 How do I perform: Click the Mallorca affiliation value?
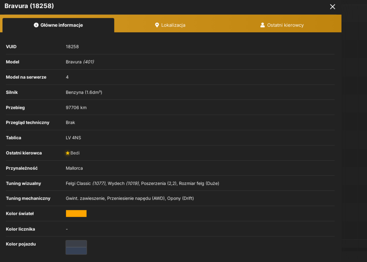(74, 168)
